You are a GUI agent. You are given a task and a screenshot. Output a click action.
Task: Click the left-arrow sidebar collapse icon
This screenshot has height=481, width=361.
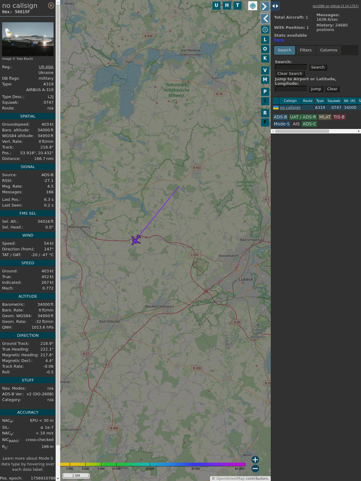[x=265, y=19]
